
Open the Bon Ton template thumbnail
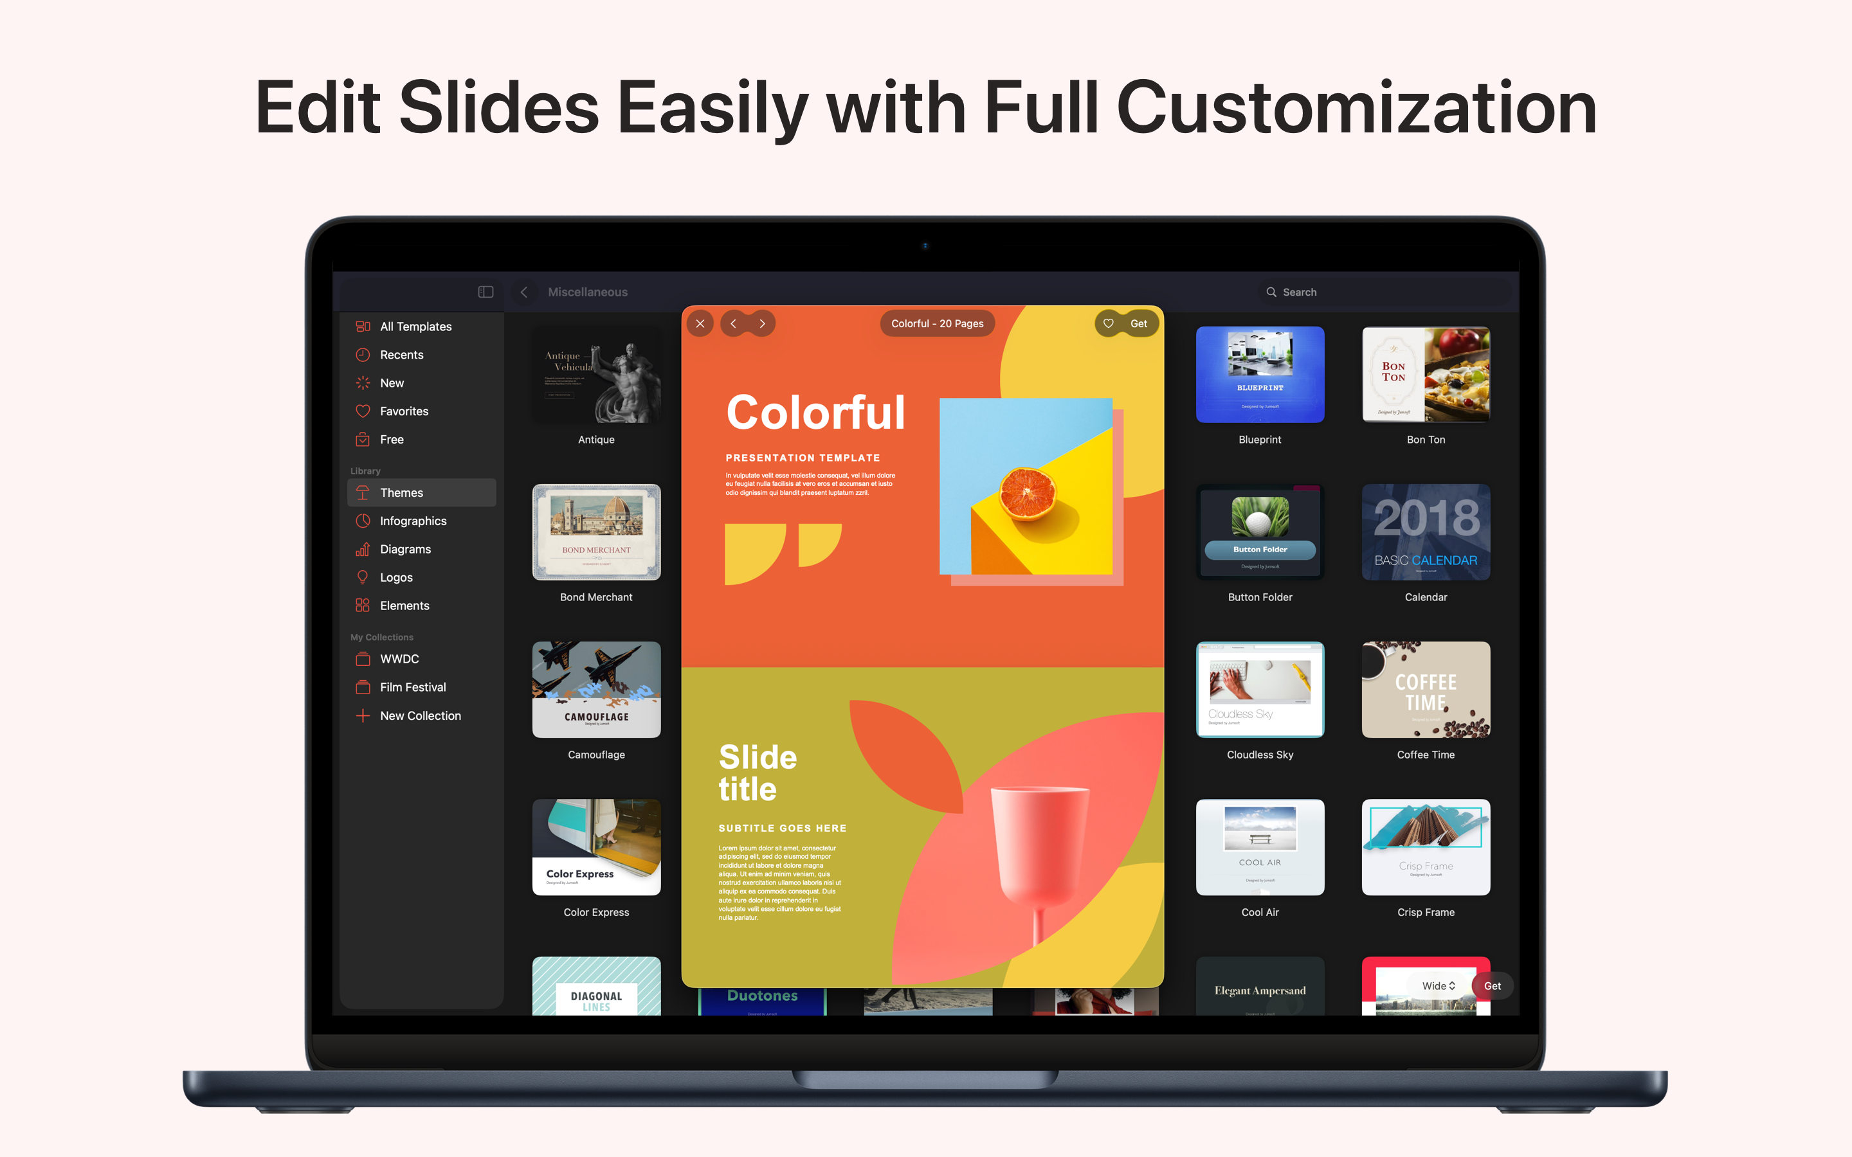point(1426,375)
